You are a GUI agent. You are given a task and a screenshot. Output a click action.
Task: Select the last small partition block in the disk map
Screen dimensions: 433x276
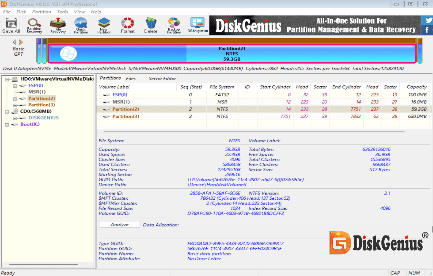click(420, 51)
